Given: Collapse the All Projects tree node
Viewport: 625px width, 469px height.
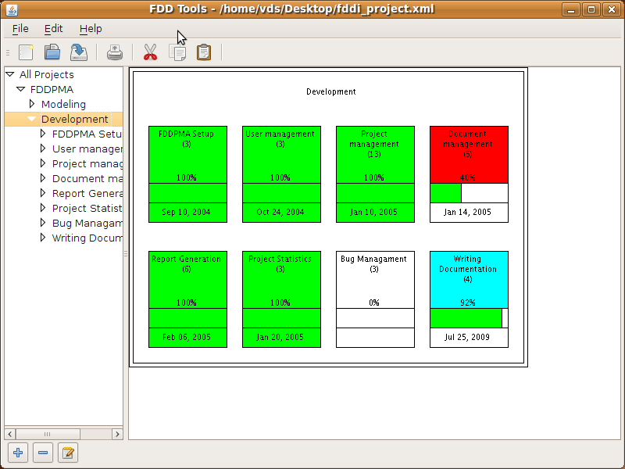Looking at the screenshot, I should click(10, 74).
